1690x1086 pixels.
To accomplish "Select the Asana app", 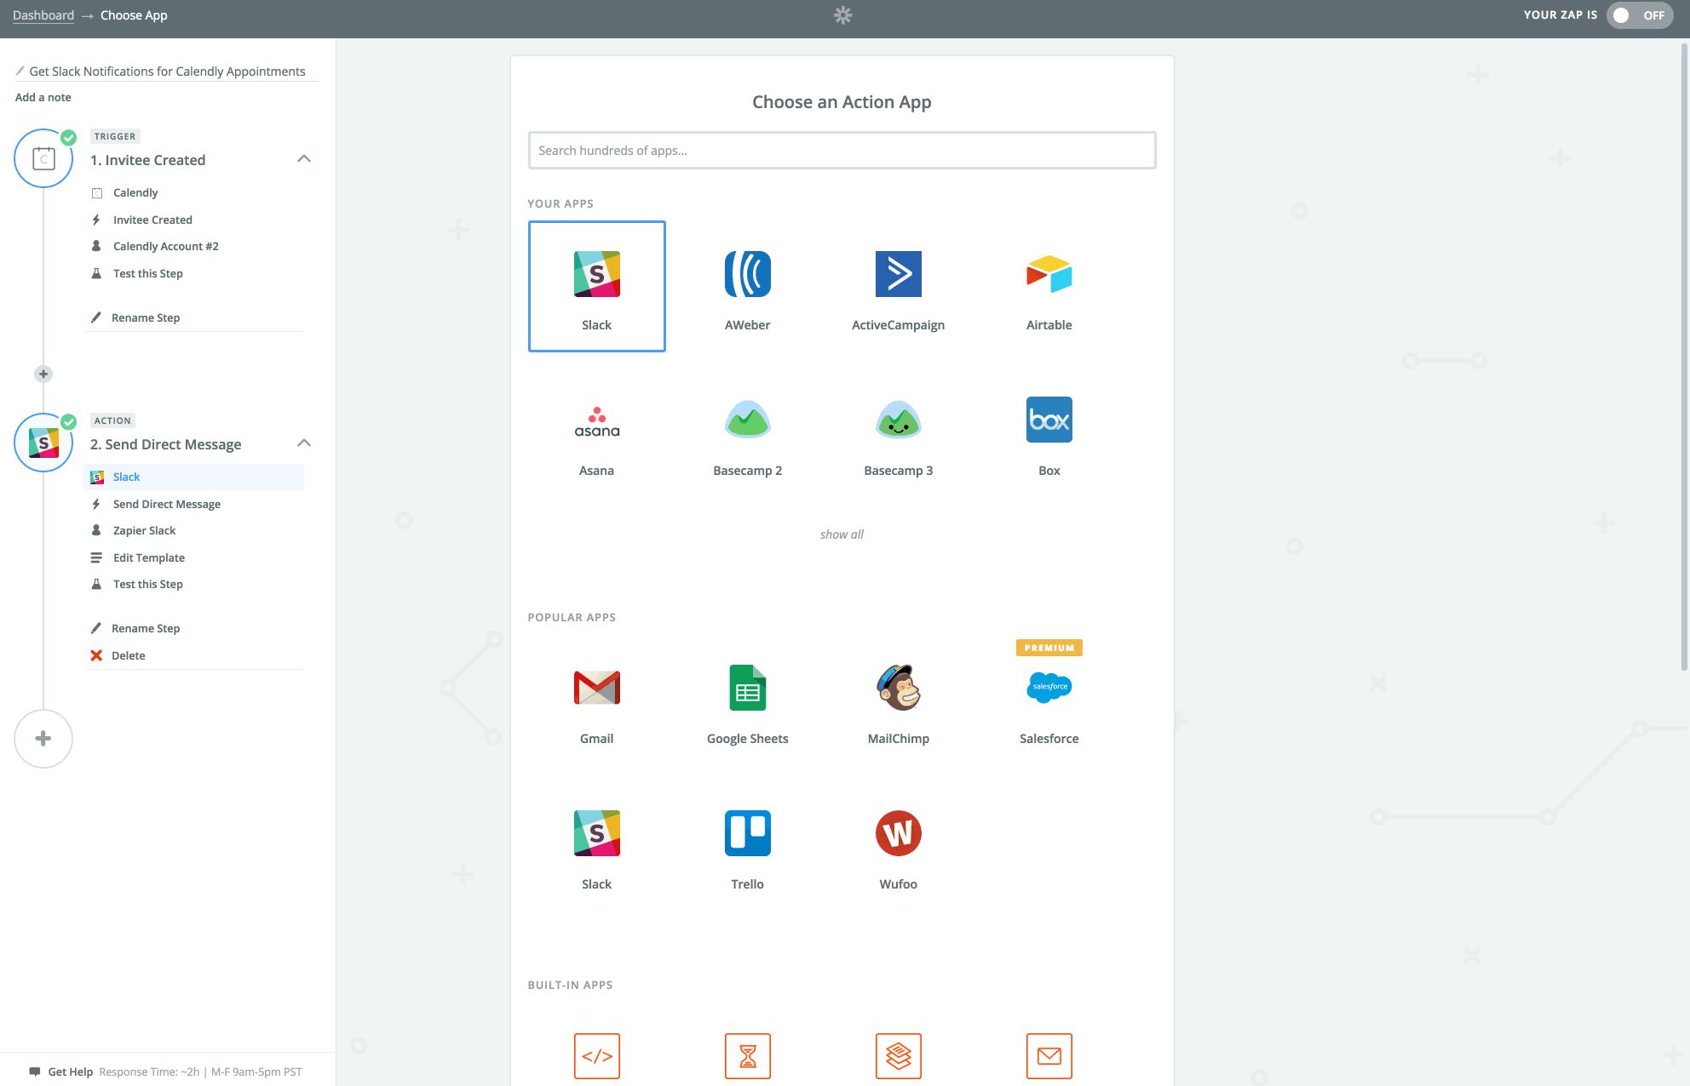I will 596,421.
